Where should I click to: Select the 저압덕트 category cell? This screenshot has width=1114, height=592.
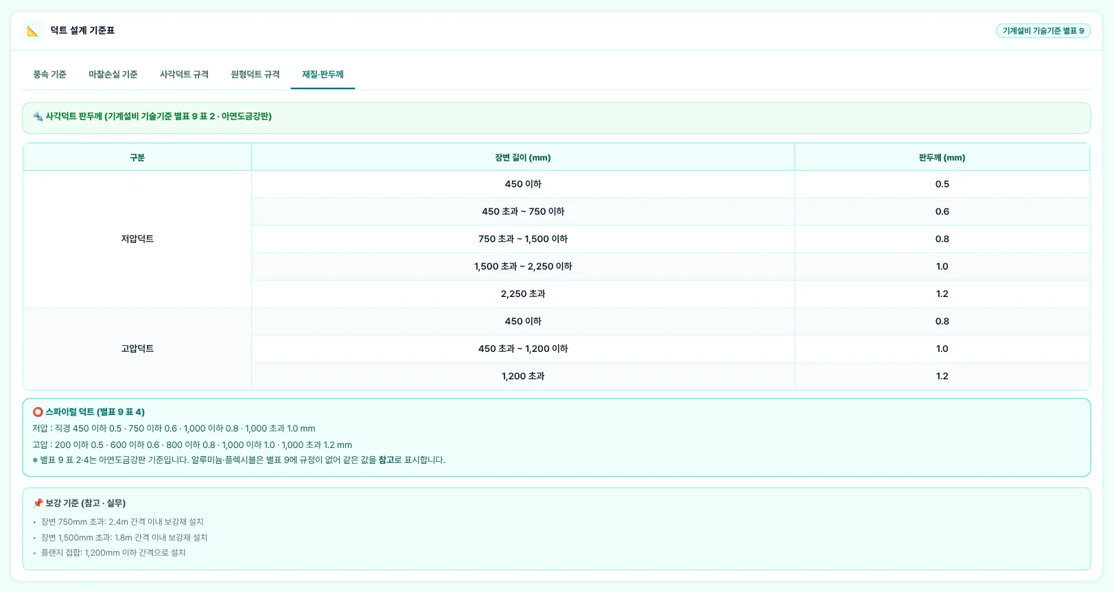tap(137, 239)
